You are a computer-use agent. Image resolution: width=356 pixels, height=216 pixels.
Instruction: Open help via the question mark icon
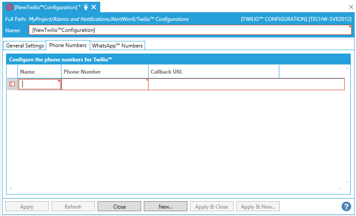346,206
